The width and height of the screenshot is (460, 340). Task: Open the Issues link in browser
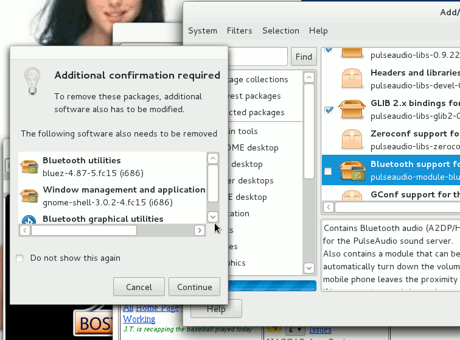coord(320,330)
